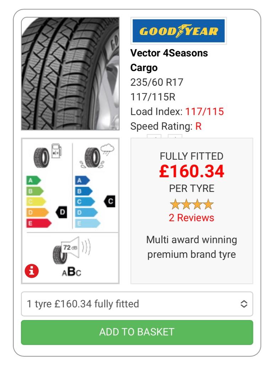
Task: Click the ABC noise class label
Action: 71,272
